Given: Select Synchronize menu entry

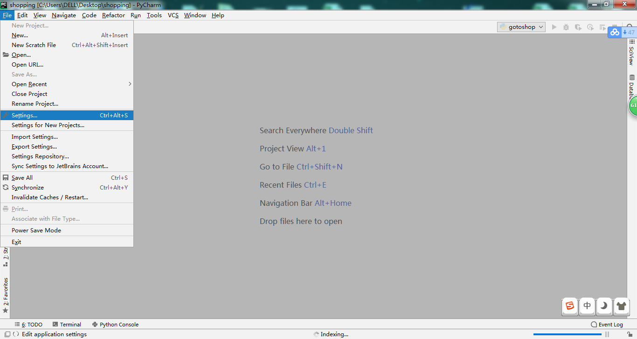Looking at the screenshot, I should point(67,188).
